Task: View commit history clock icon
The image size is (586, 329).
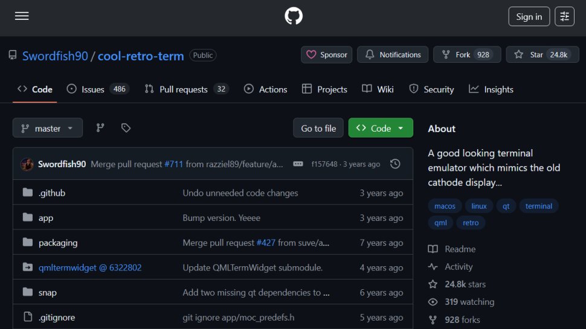Action: click(395, 164)
